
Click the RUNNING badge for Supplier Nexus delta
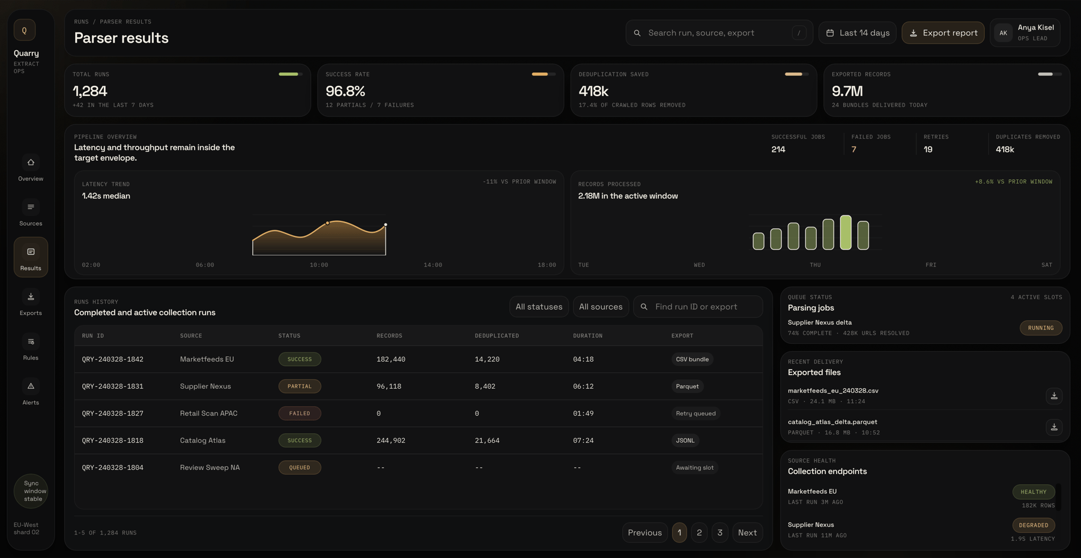(x=1041, y=328)
